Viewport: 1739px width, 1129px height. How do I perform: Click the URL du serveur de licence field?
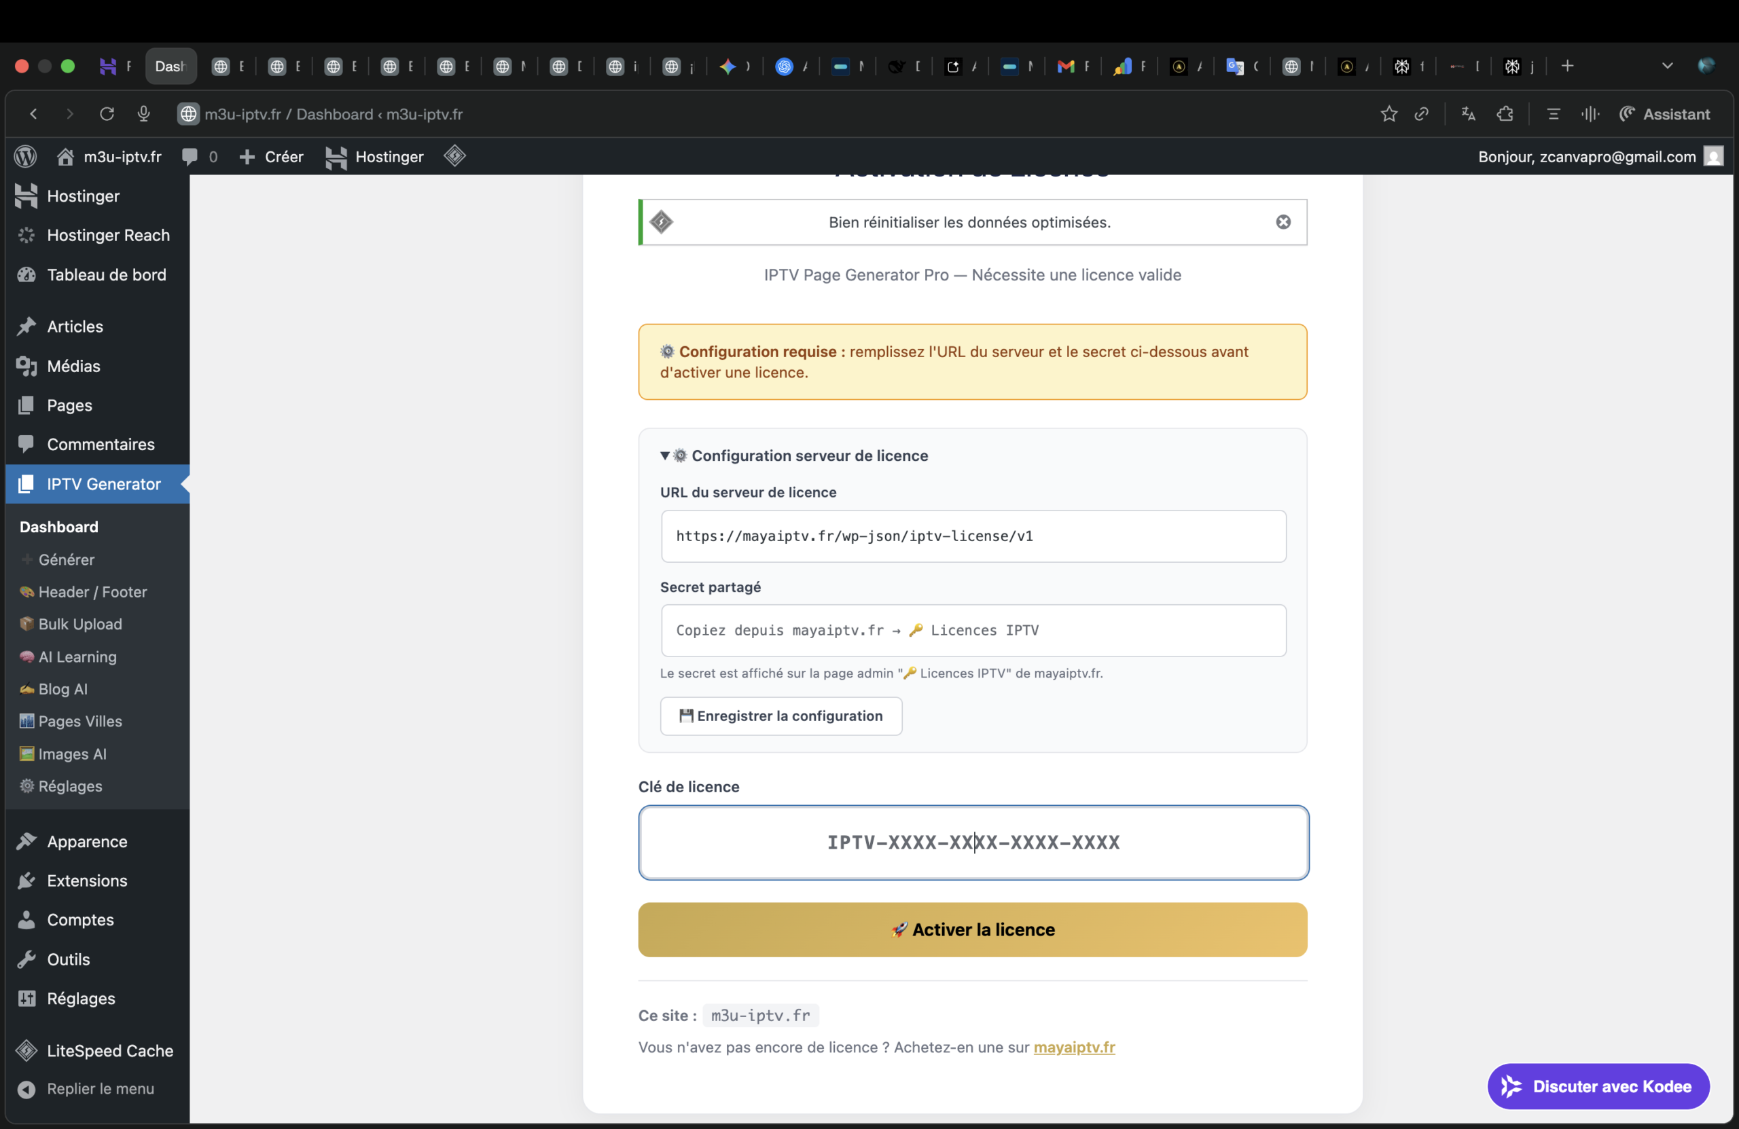(973, 536)
